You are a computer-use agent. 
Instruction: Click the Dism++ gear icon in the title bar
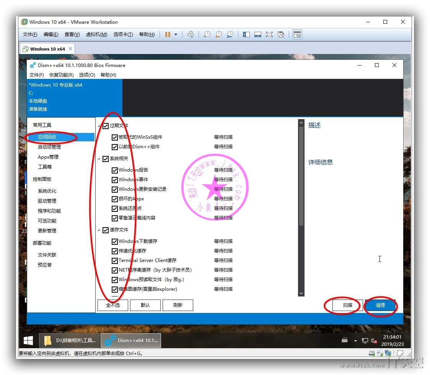coord(33,66)
